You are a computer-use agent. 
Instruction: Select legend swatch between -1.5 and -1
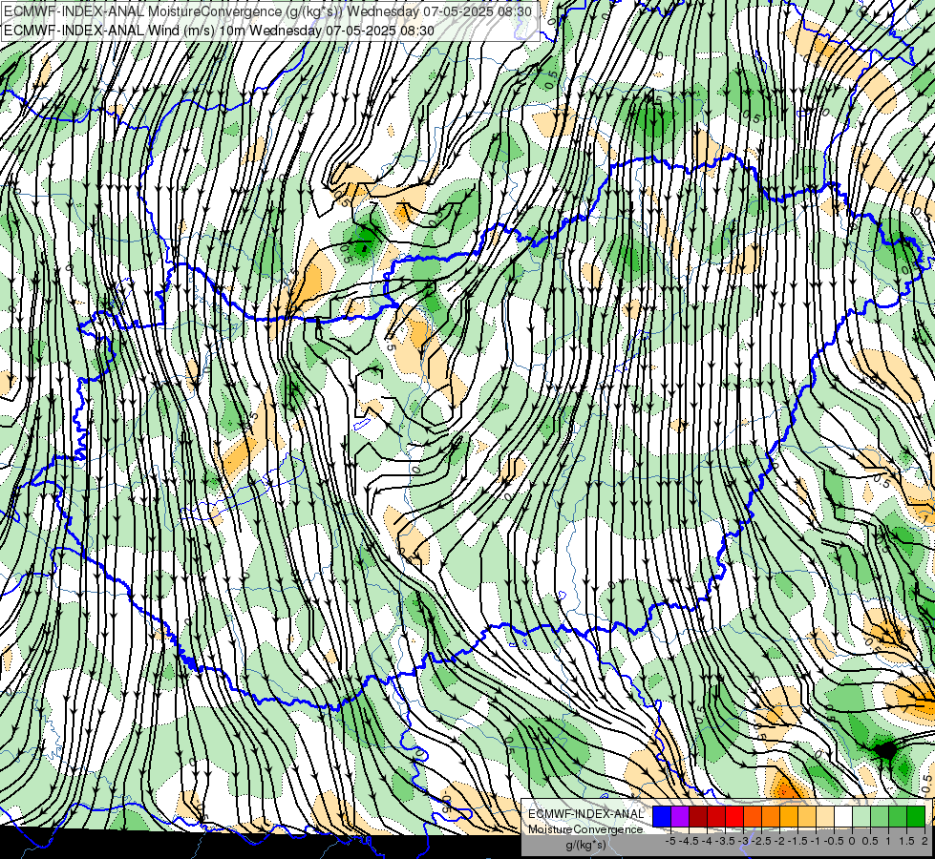807,816
